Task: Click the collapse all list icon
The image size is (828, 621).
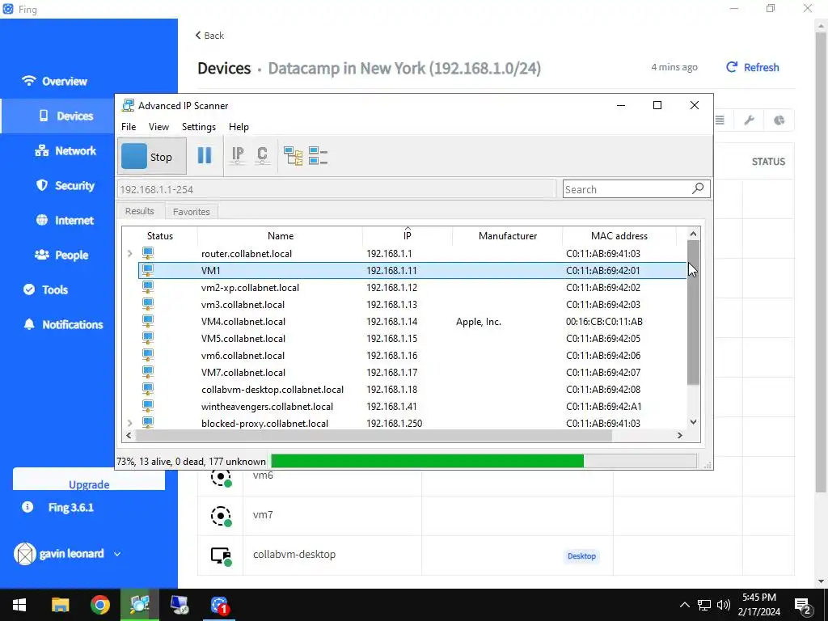Action: (x=318, y=156)
